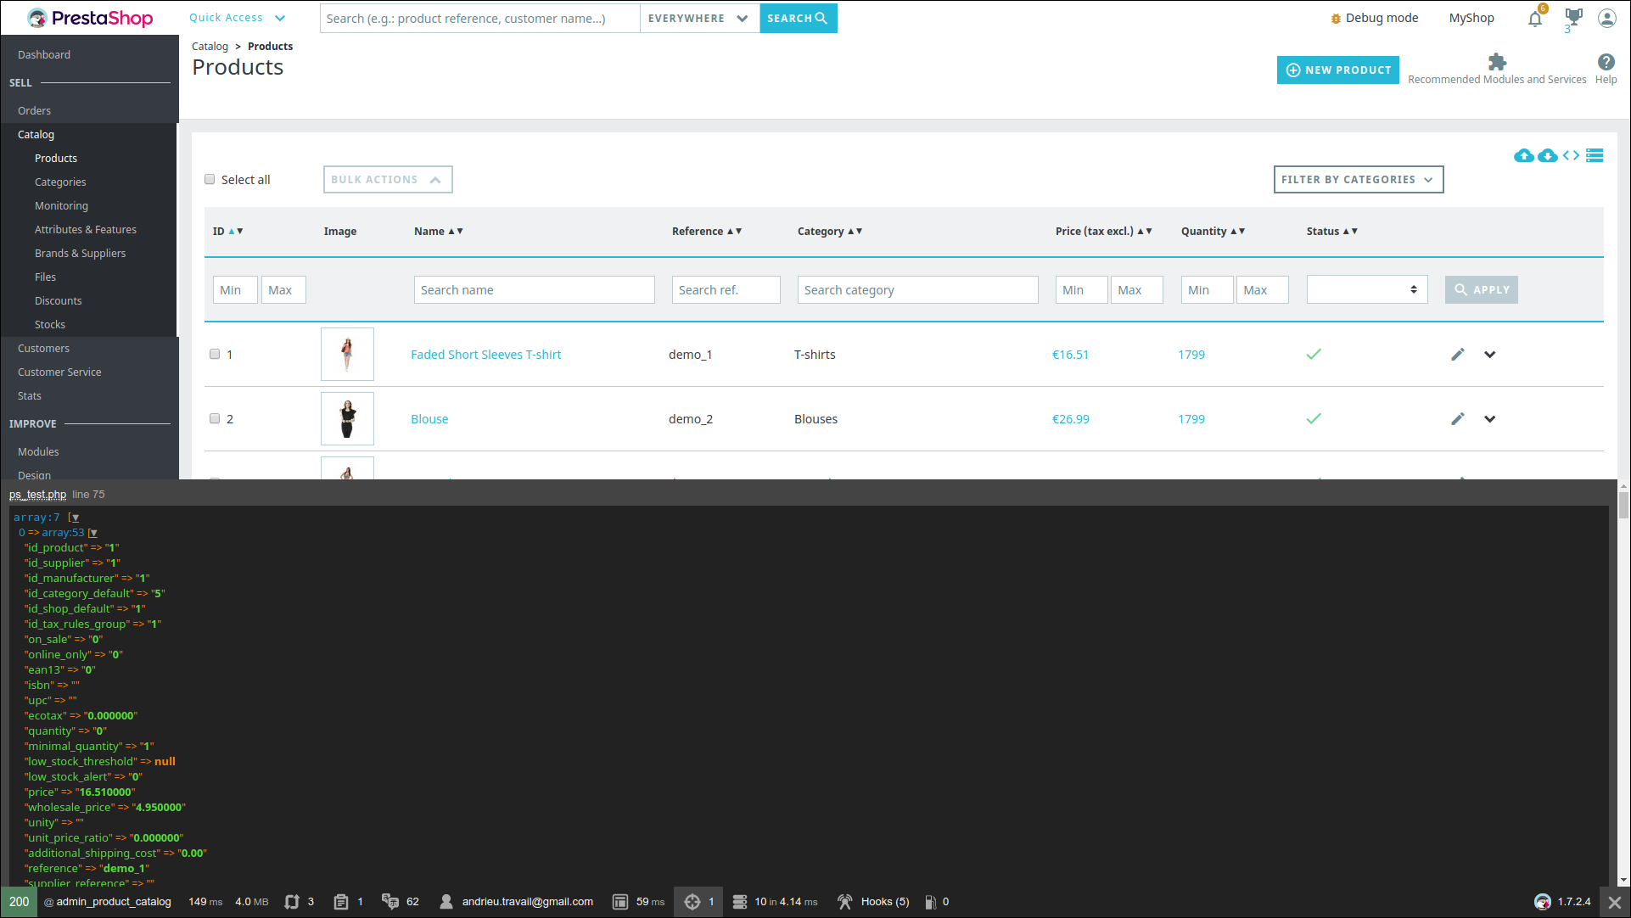Image resolution: width=1631 pixels, height=918 pixels.
Task: Open the Faded Short Sleeves T-shirt link
Action: [x=485, y=355]
